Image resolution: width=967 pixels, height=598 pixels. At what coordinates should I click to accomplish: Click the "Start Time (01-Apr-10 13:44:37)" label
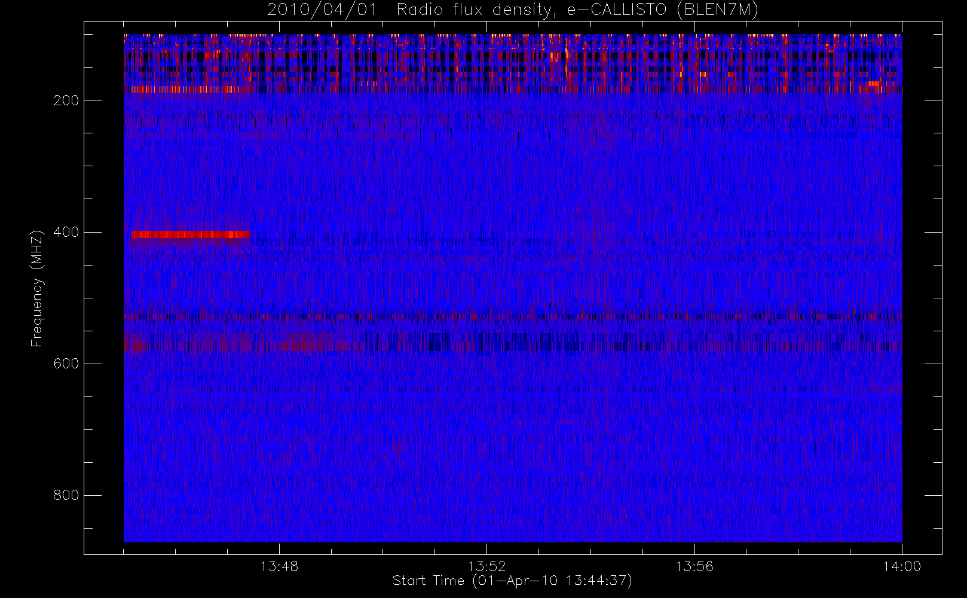click(512, 581)
